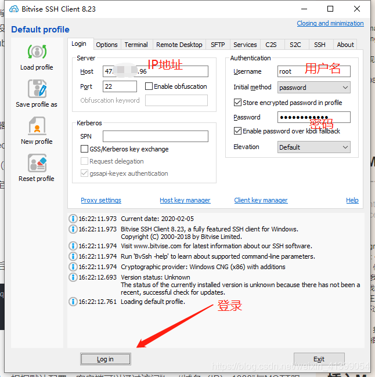
Task: Uncheck Store encrypted password in profile
Action: point(237,103)
